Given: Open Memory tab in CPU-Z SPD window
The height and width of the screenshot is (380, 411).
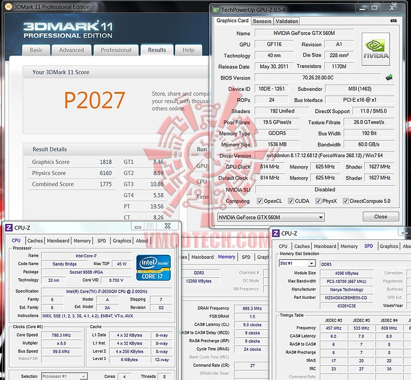Looking at the screenshot, I should [x=349, y=246].
